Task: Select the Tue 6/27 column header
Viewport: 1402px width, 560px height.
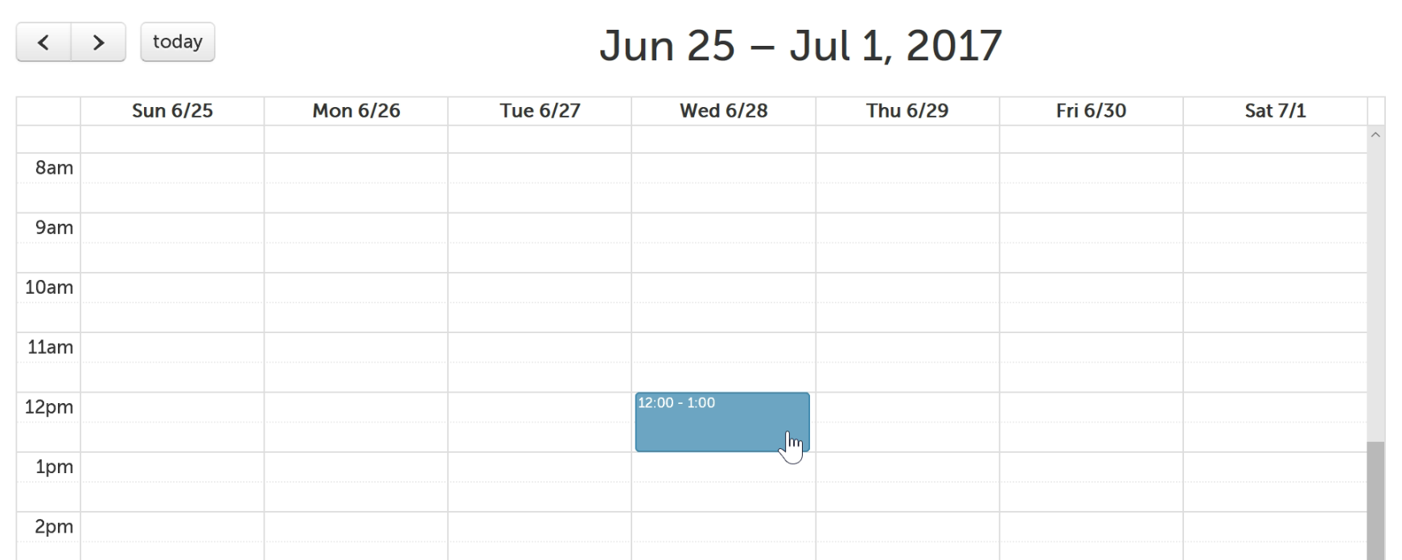Action: [540, 111]
